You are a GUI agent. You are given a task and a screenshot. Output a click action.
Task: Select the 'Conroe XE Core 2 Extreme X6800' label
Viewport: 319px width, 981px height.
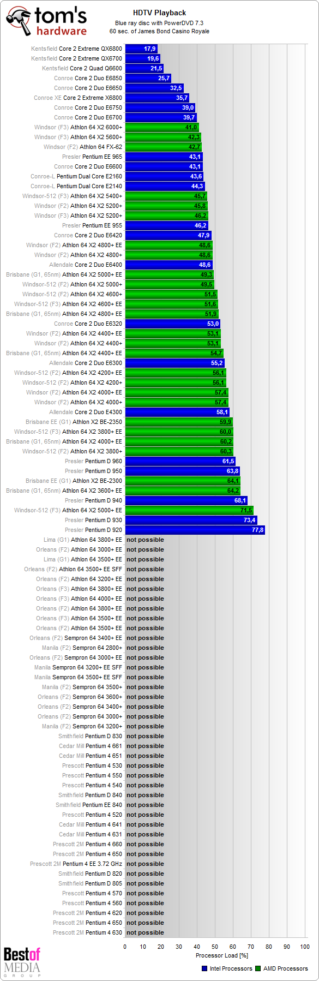tap(78, 98)
